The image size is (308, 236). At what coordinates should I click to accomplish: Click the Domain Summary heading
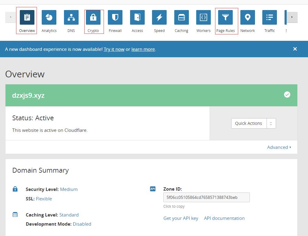coord(41,170)
